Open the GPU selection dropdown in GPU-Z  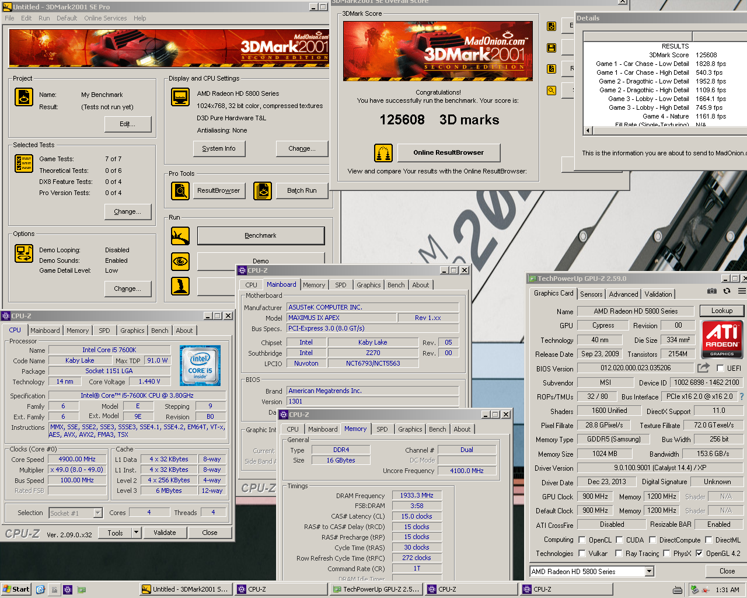click(649, 571)
